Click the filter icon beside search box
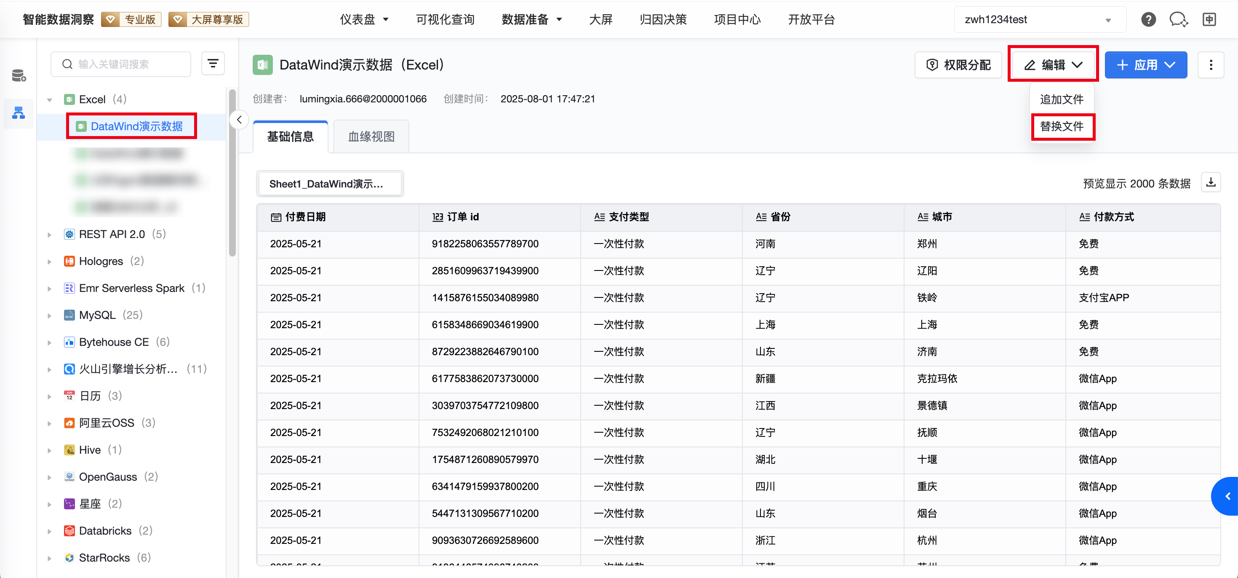Screen dimensions: 1238x578 (213, 64)
